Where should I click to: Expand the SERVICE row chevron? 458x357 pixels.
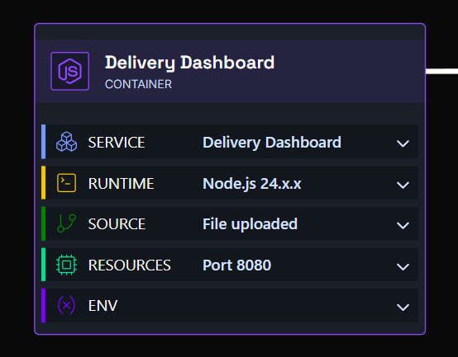click(x=403, y=143)
